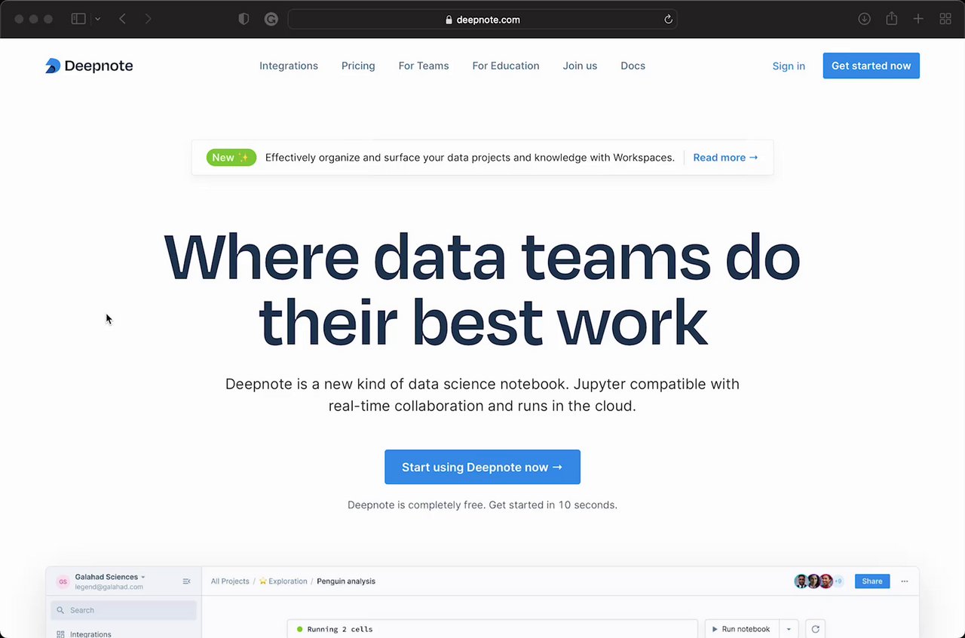Open the three-dots more menu
965x638 pixels.
click(905, 581)
